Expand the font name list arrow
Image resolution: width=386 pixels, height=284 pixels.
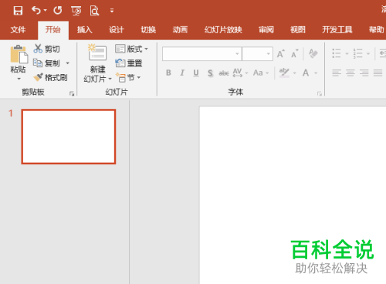pos(237,54)
